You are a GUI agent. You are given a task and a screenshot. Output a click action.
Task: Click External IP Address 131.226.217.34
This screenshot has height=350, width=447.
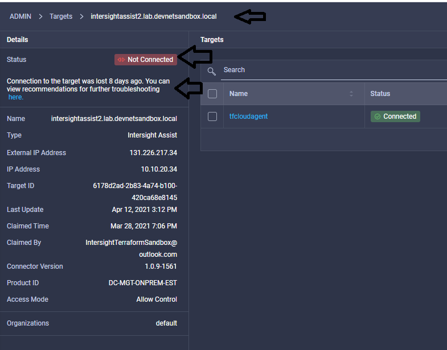point(153,153)
